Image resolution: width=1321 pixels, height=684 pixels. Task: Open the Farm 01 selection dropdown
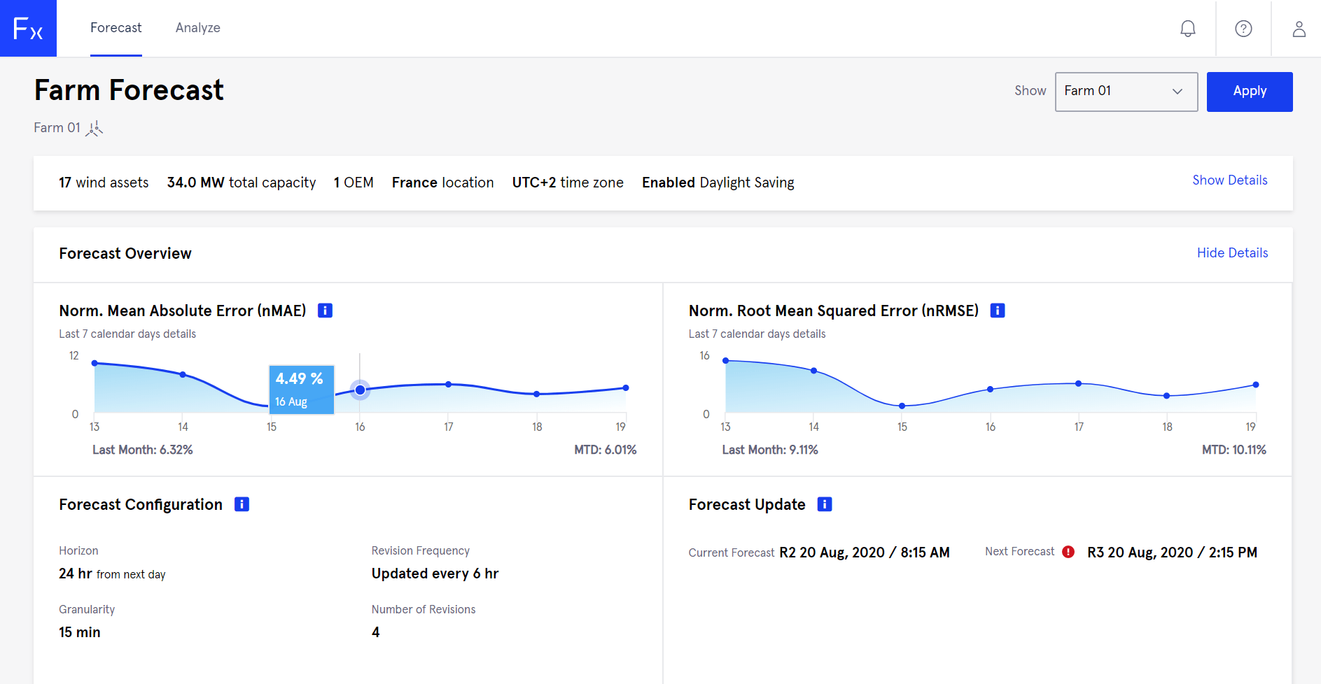[1126, 92]
